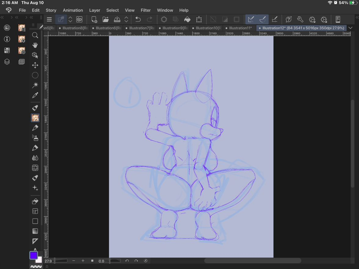
Task: Expand the bottom panel double-chevron
Action: point(47,267)
